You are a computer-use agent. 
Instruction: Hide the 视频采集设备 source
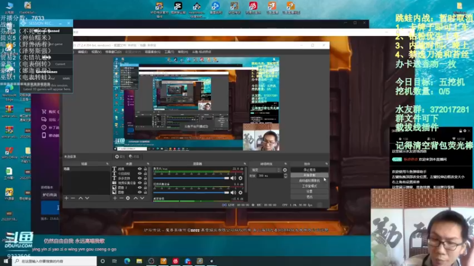(140, 183)
